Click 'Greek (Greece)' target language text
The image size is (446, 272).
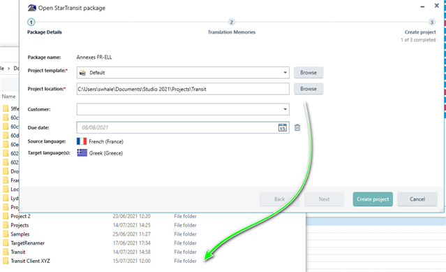(x=106, y=153)
